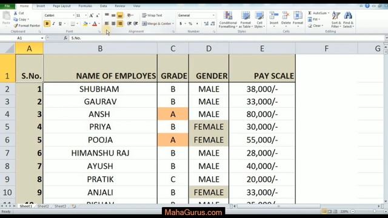Image resolution: width=388 pixels, height=218 pixels.
Task: Toggle Underline formatting
Action: (x=60, y=24)
